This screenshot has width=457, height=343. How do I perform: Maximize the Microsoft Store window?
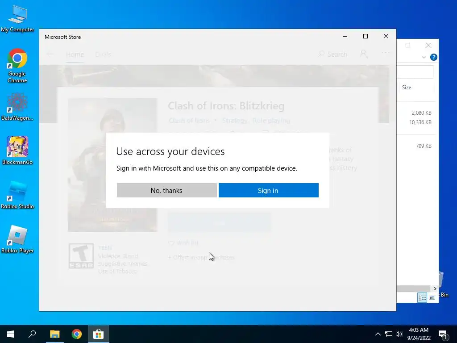[365, 37]
